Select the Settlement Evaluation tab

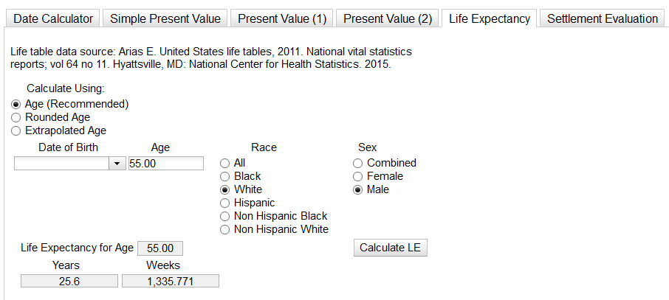[602, 18]
